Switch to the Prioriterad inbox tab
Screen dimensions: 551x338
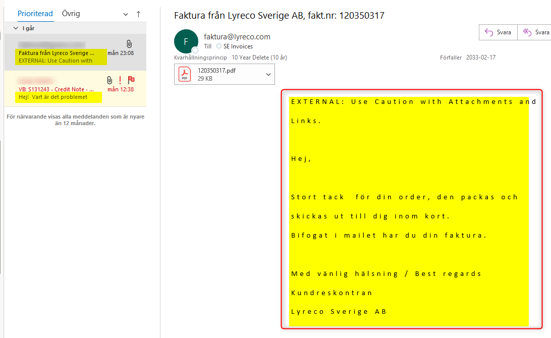tap(35, 14)
